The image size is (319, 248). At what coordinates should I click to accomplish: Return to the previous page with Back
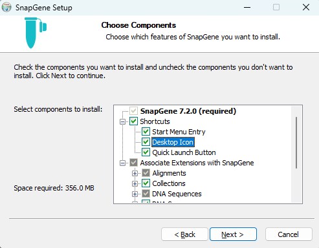tap(184, 234)
